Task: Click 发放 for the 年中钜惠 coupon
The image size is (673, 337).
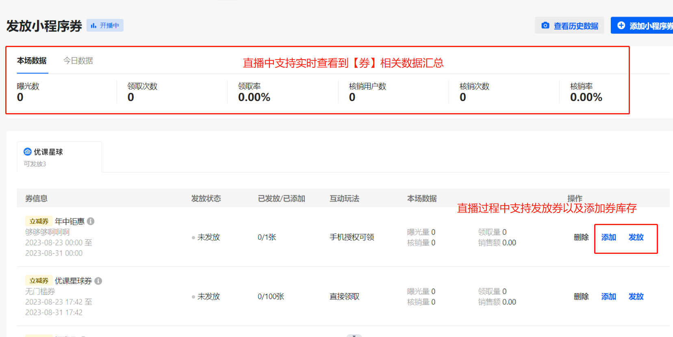Action: [x=636, y=237]
